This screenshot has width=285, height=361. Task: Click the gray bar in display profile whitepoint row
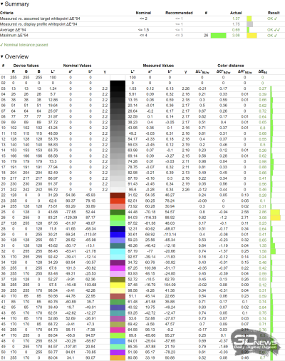coord(250,24)
